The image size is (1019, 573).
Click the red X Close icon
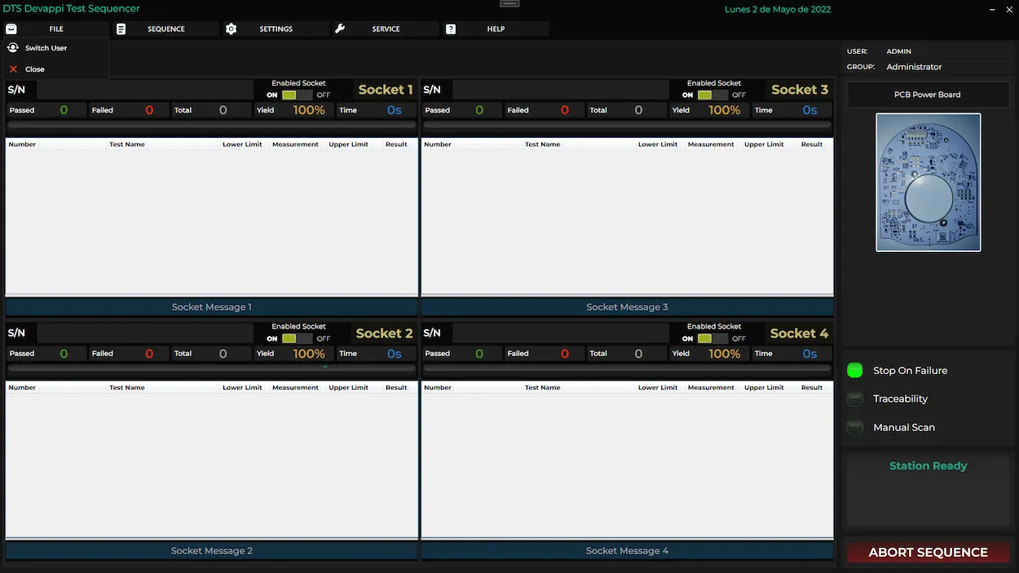(x=13, y=69)
